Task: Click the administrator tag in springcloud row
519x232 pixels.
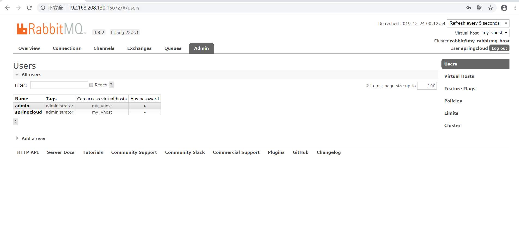Action: pyautogui.click(x=60, y=112)
